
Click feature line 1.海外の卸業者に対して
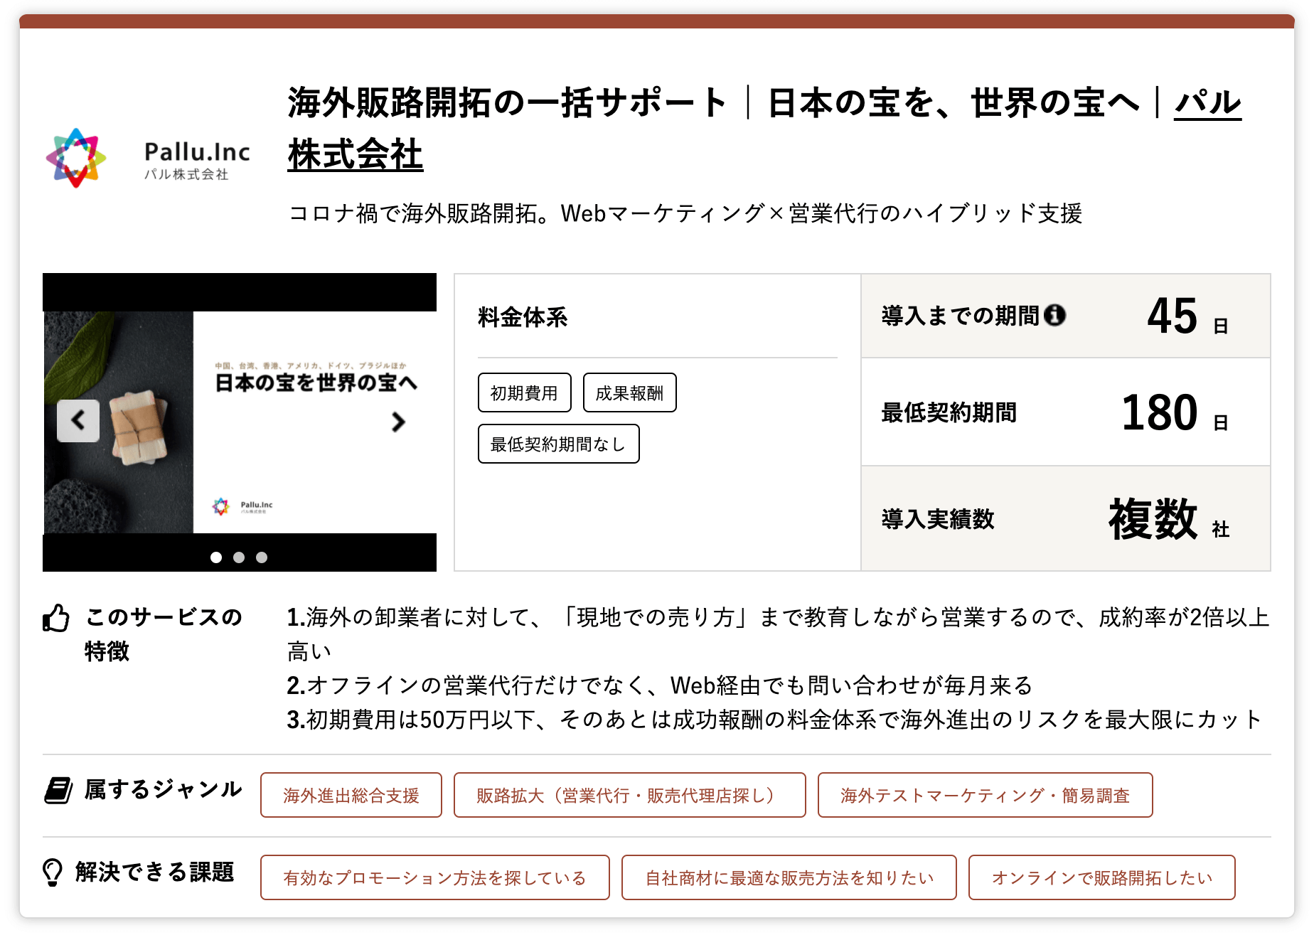779,634
